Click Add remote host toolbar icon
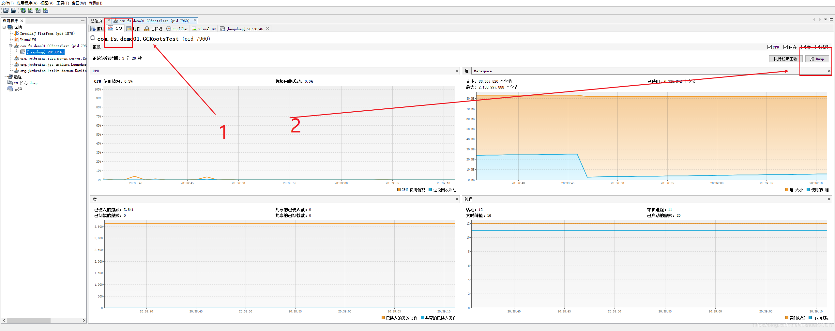The width and height of the screenshot is (835, 331). tap(23, 10)
